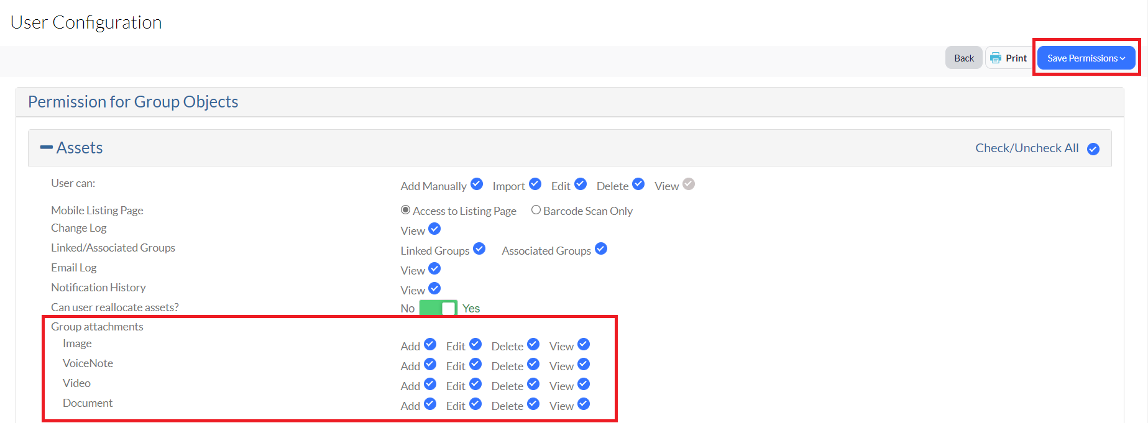Click the Change Log row label
This screenshot has width=1148, height=423.
79,228
